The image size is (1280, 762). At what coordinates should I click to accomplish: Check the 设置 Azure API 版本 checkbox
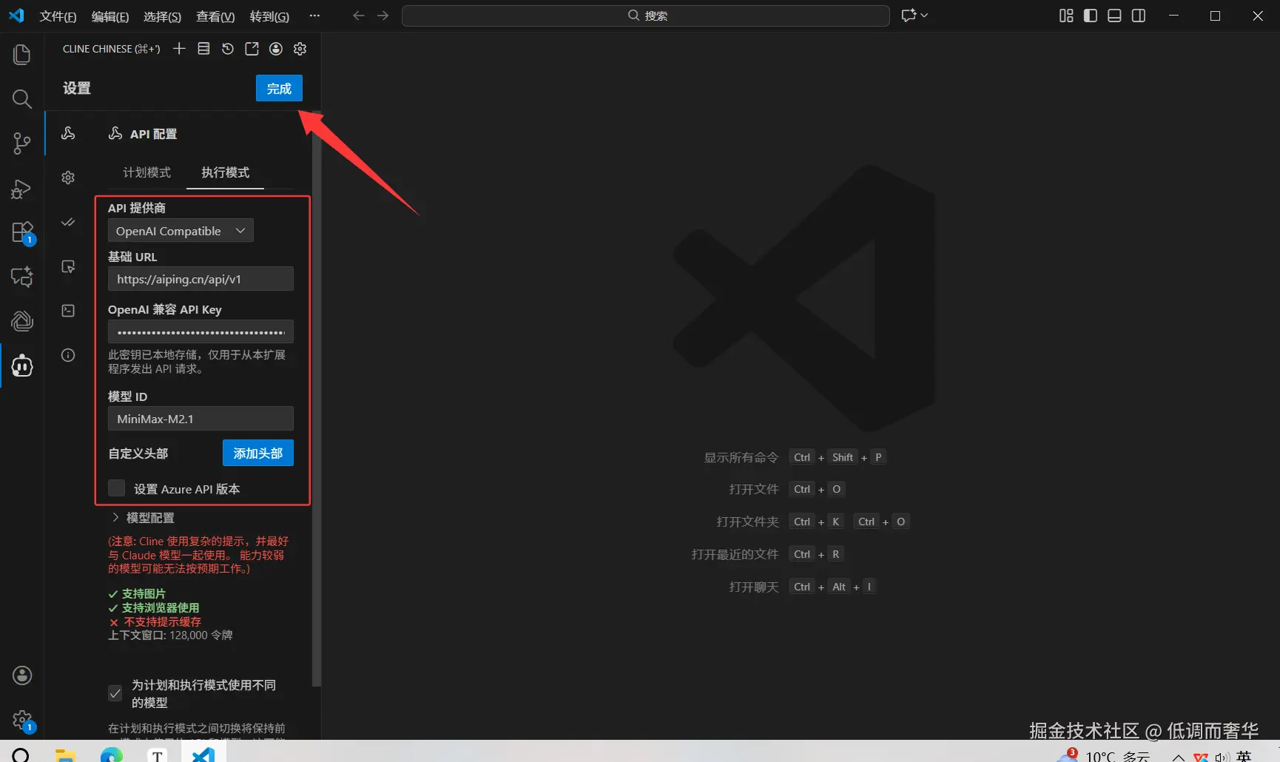coord(116,488)
